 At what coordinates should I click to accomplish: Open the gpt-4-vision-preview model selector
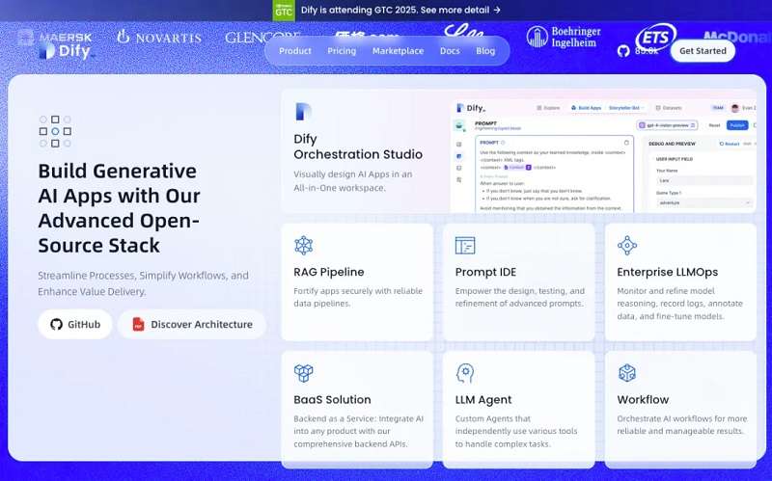point(667,125)
